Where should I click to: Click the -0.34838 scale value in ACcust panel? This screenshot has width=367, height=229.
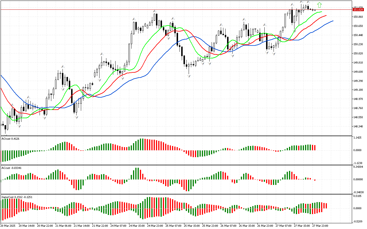tap(359, 192)
